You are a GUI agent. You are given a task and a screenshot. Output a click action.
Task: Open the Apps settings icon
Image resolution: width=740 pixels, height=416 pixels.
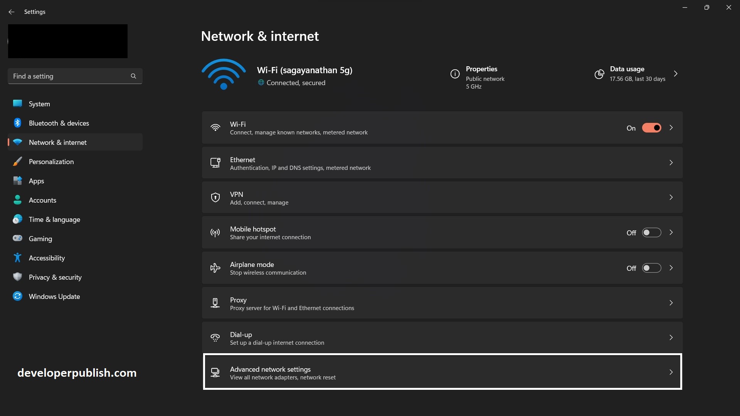pos(17,180)
